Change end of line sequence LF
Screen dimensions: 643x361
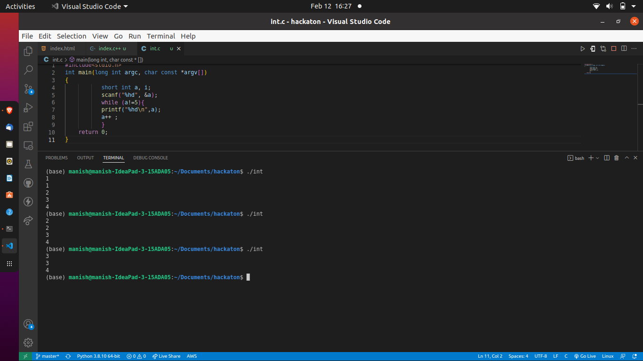click(556, 356)
